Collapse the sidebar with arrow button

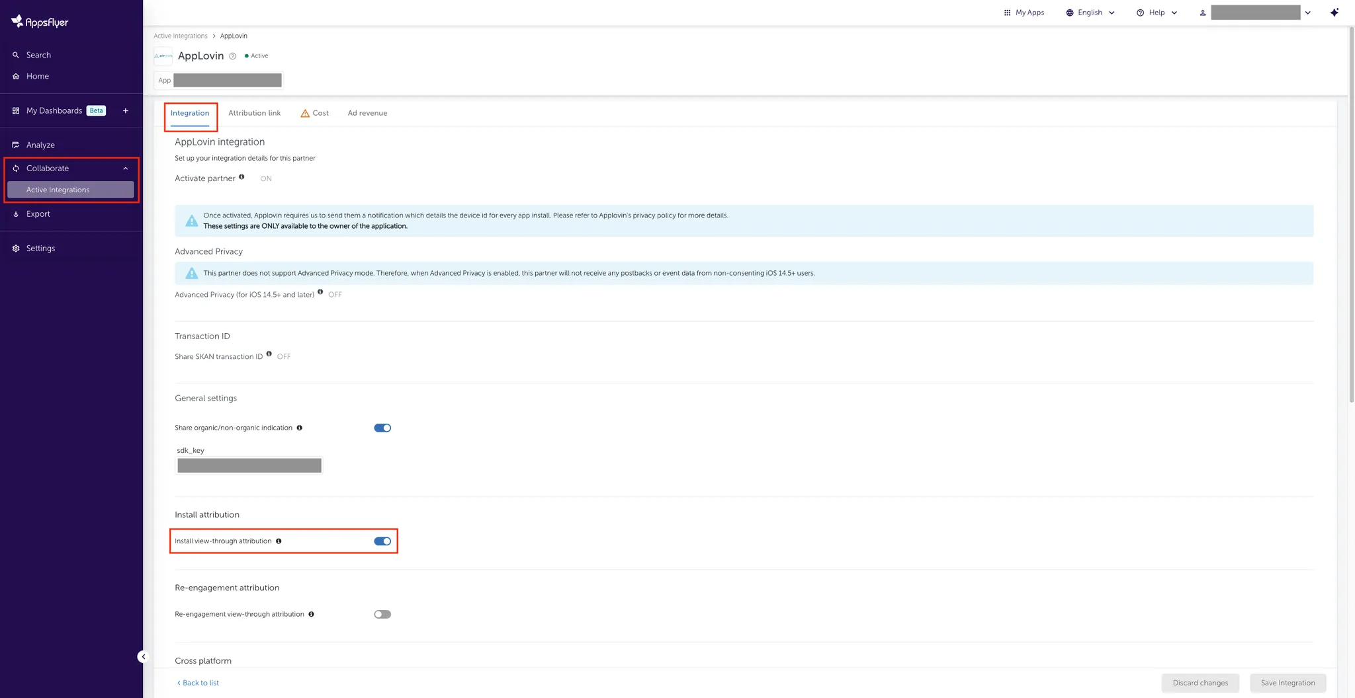click(143, 656)
